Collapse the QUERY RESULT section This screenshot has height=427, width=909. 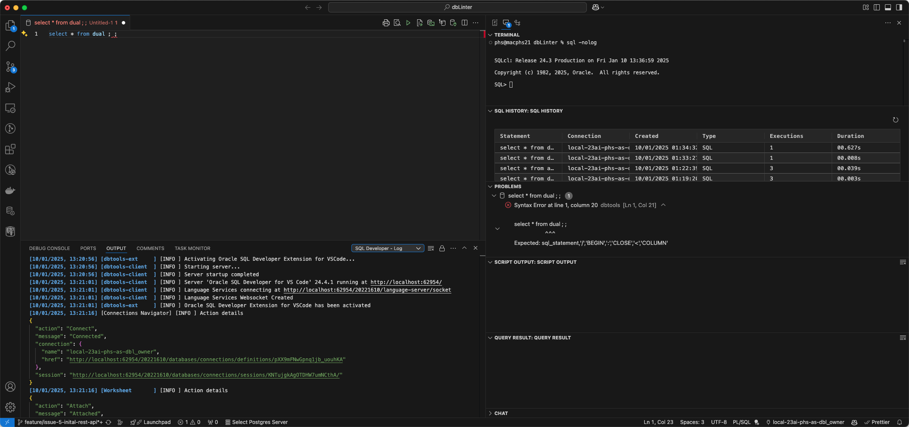click(490, 338)
